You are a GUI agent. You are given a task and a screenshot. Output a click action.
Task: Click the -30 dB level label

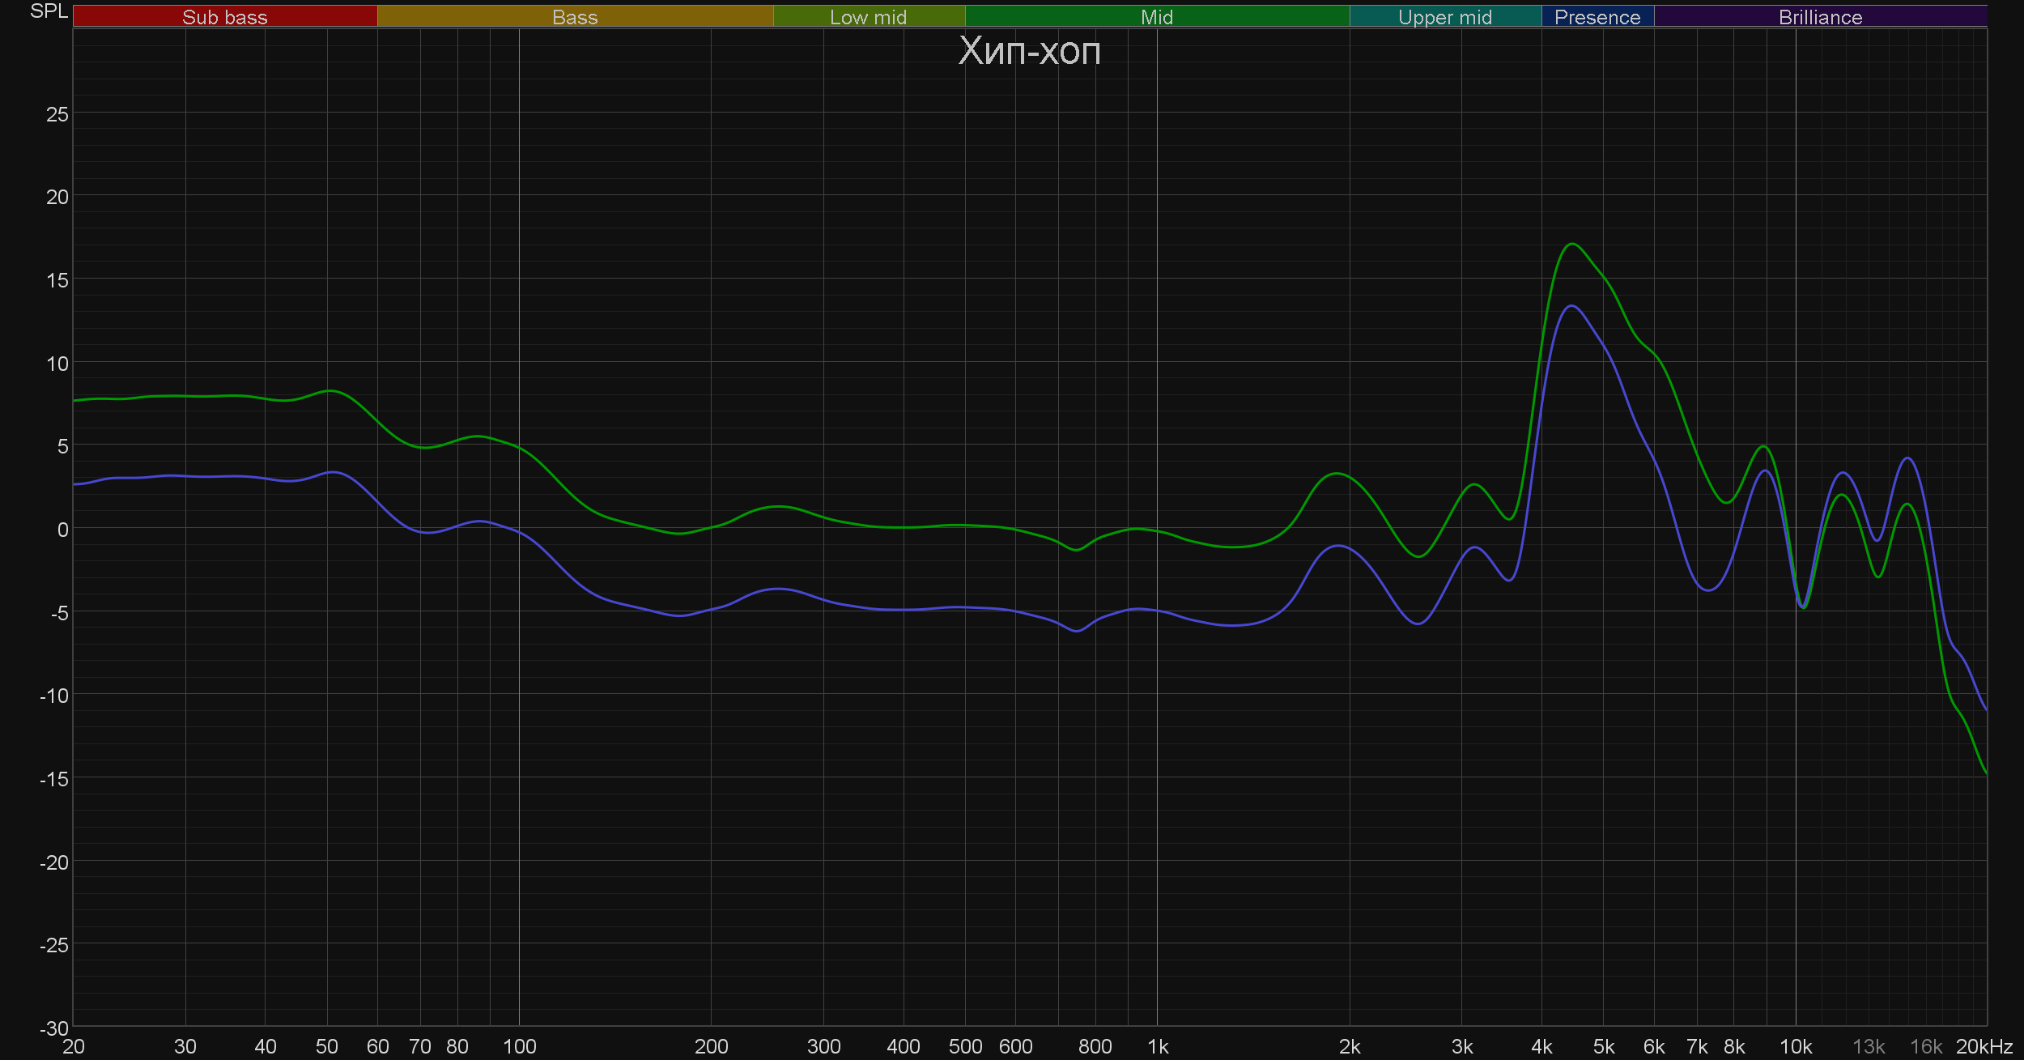[53, 1028]
